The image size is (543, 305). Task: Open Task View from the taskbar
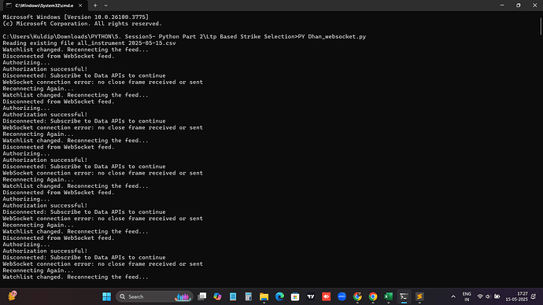(202, 296)
